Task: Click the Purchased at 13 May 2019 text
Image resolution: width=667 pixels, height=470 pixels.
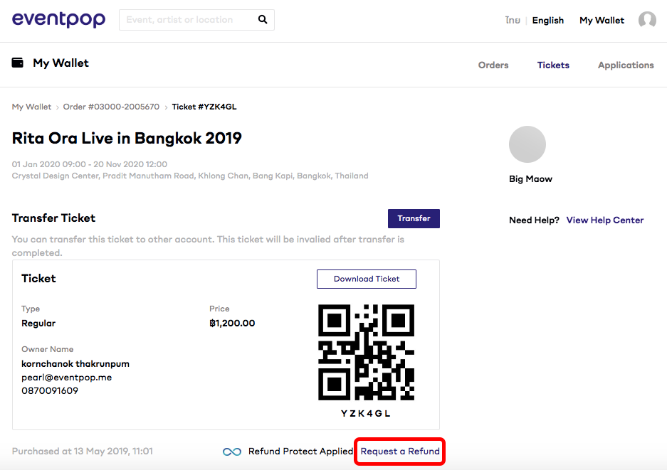Action: click(x=82, y=452)
